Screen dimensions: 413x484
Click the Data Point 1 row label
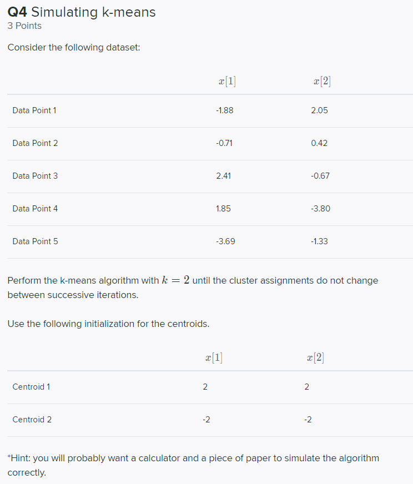coord(34,110)
